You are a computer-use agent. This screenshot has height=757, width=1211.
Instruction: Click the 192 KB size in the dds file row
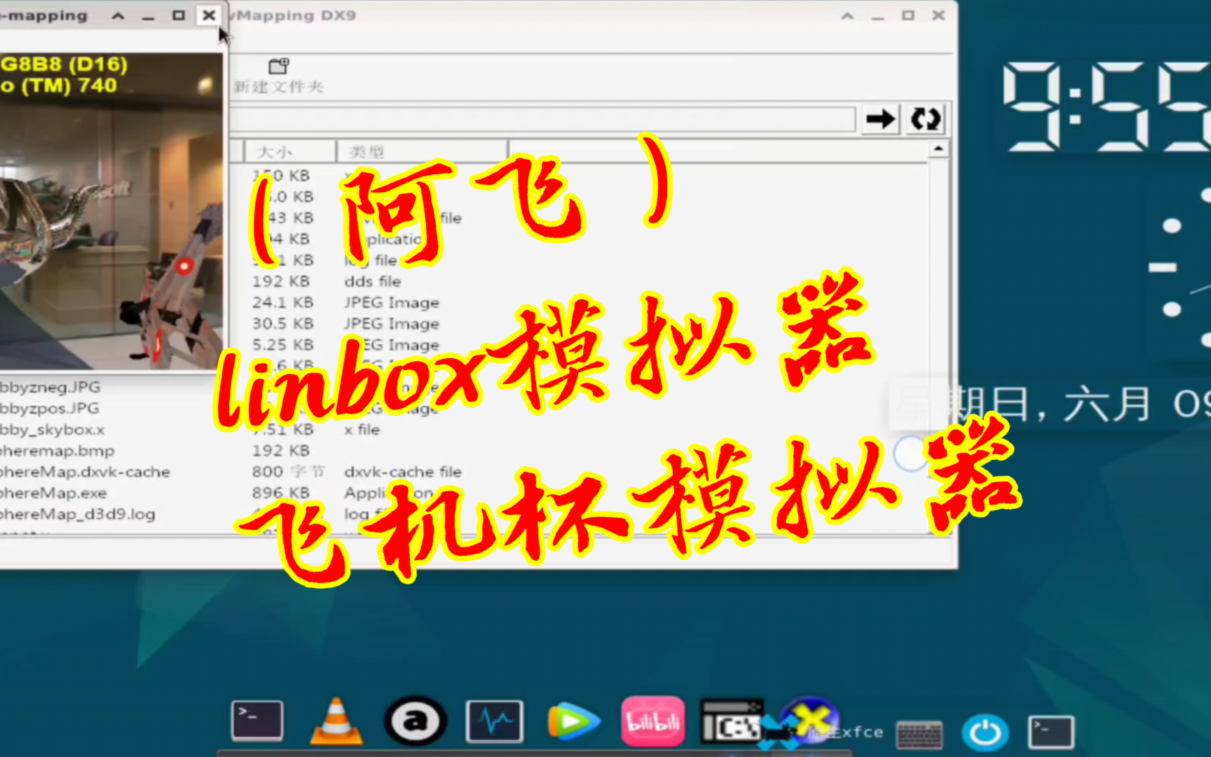[280, 281]
